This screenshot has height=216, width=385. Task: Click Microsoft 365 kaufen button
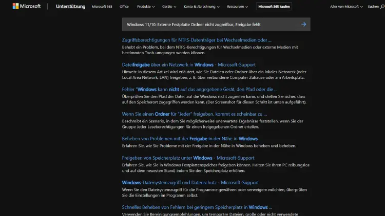pyautogui.click(x=274, y=7)
